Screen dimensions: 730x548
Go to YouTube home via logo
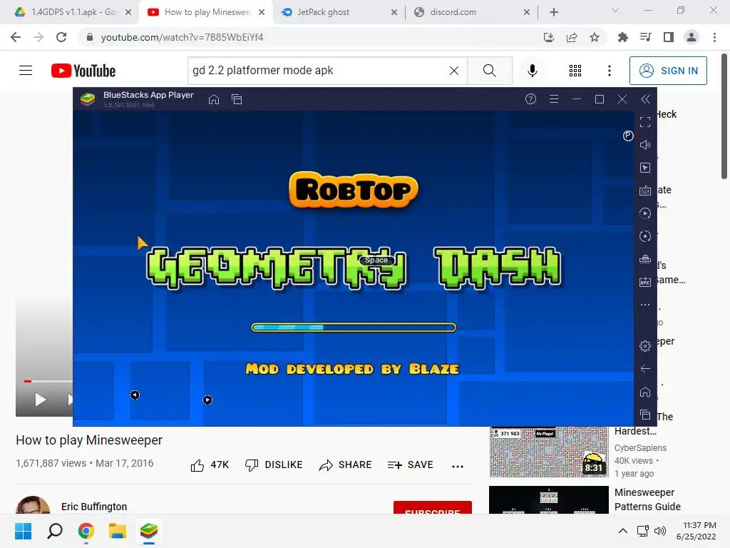[83, 71]
